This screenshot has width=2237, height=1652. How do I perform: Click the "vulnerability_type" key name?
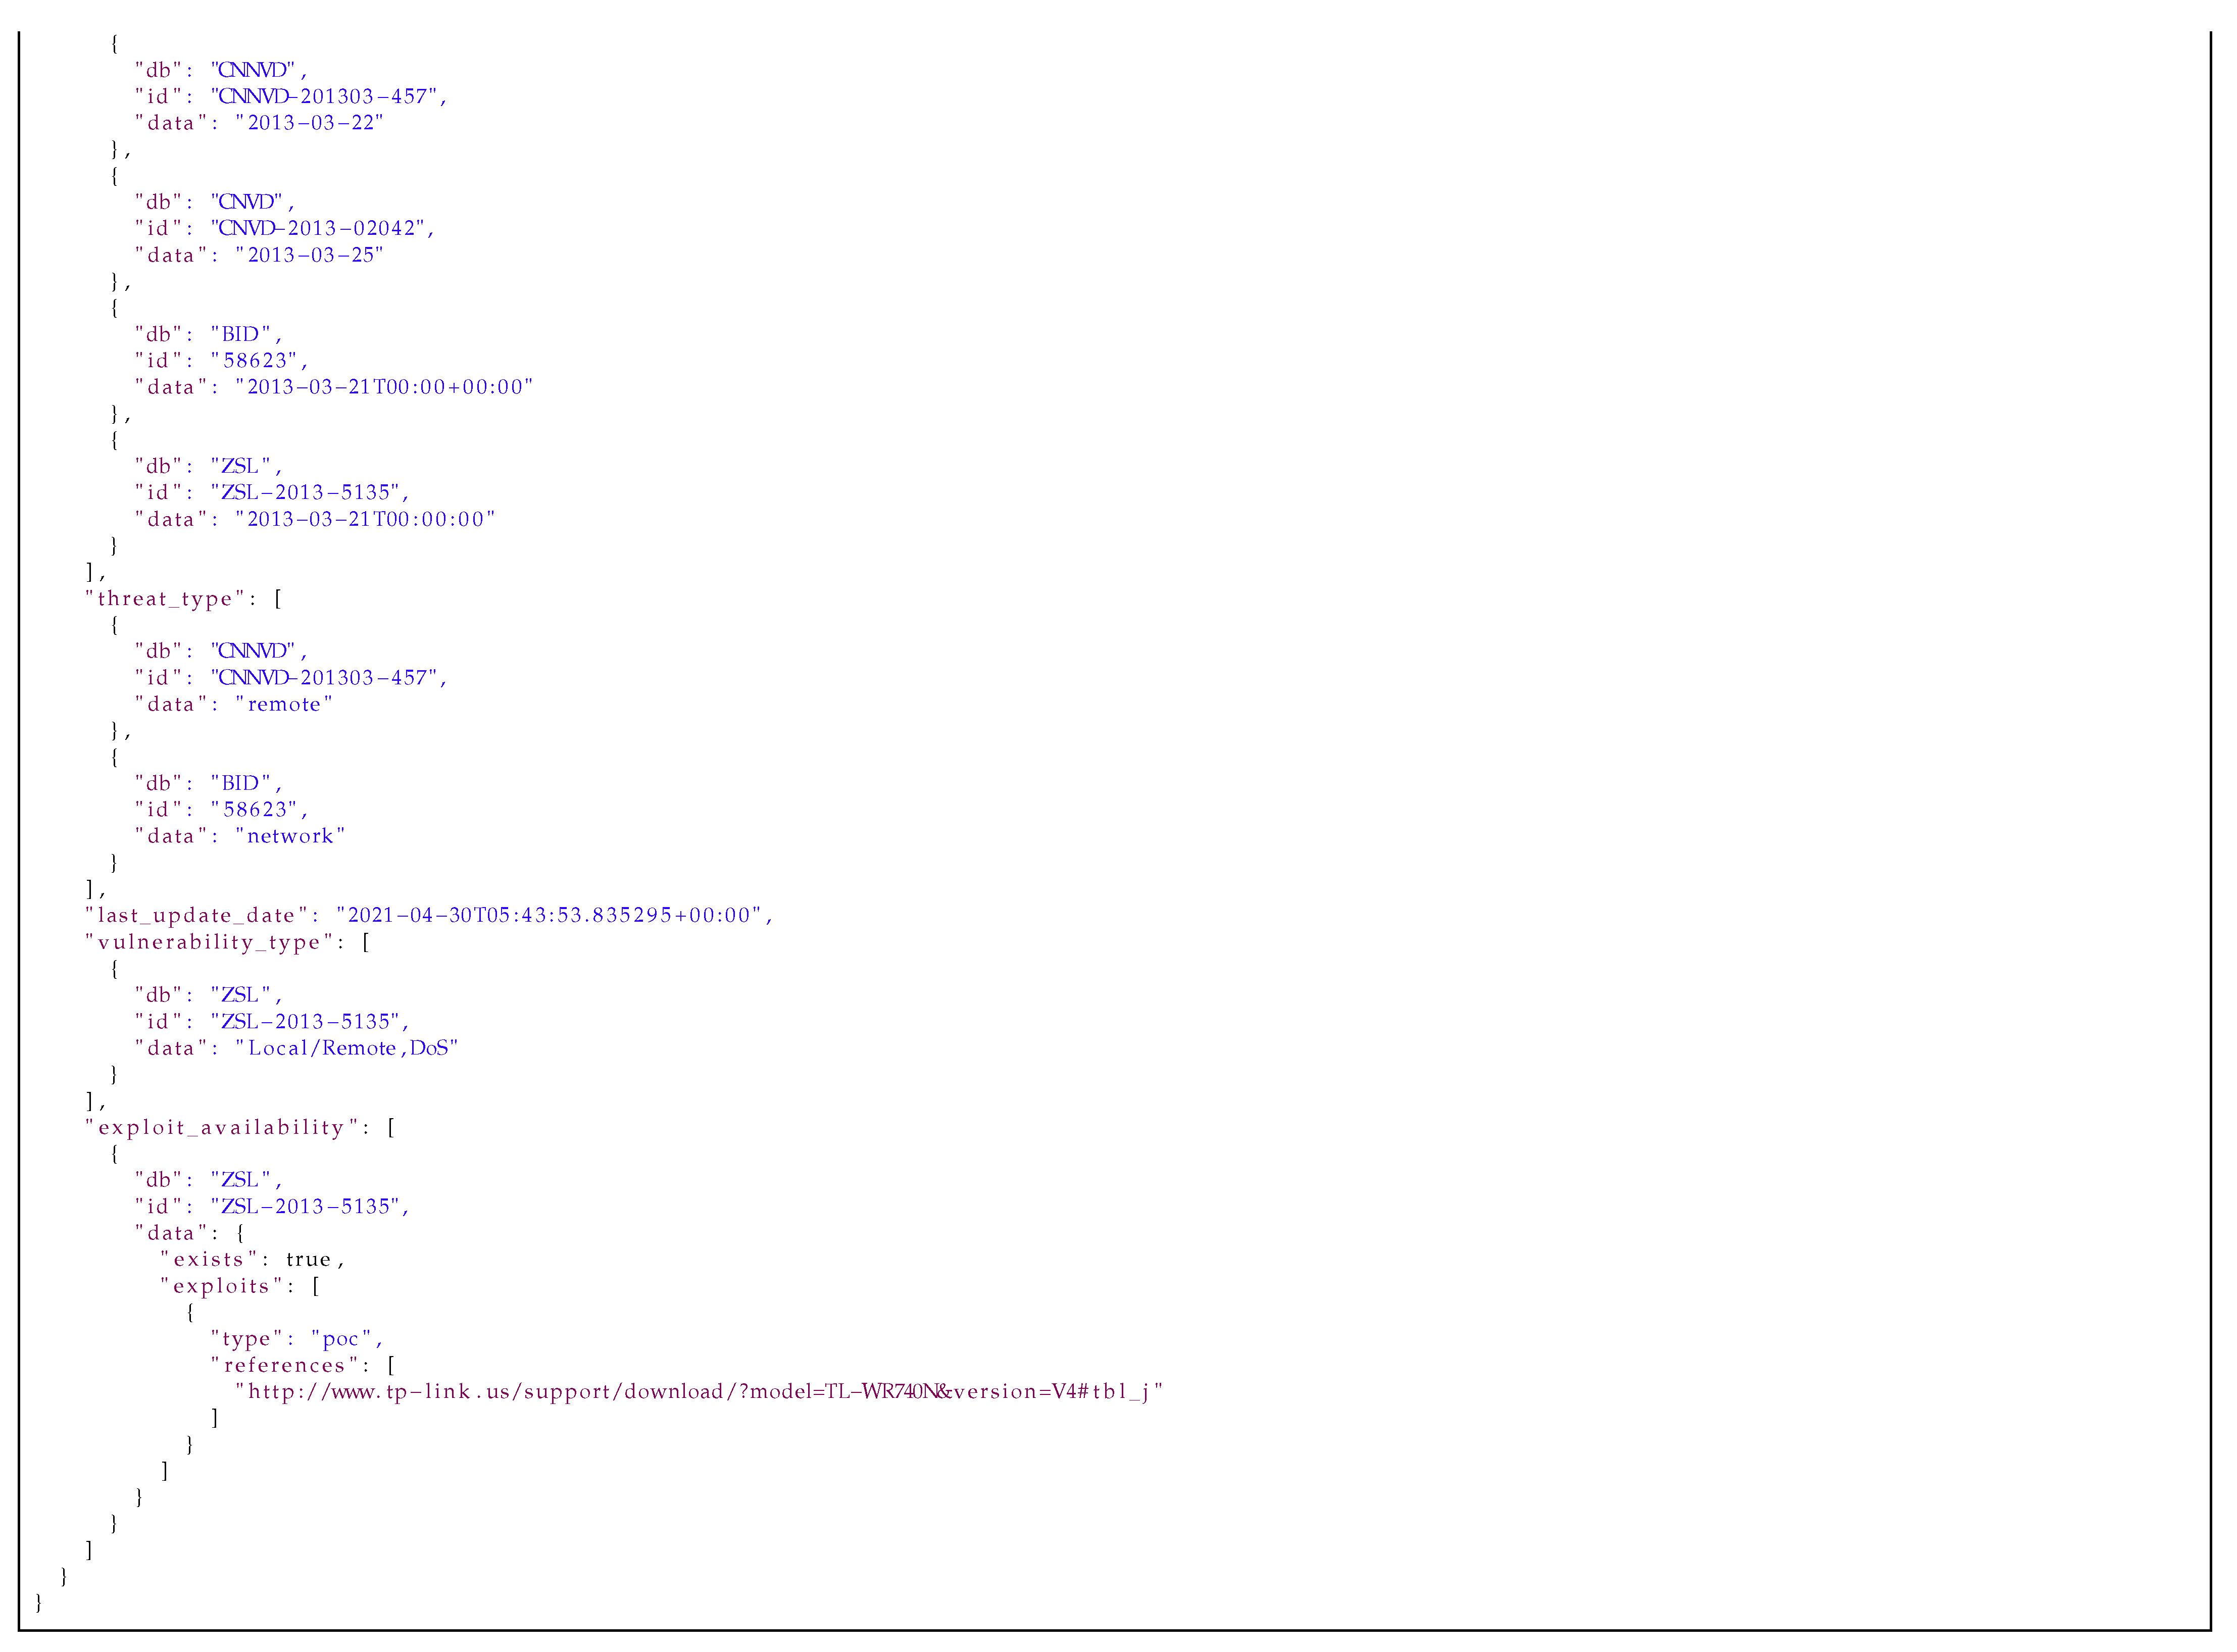click(x=209, y=942)
